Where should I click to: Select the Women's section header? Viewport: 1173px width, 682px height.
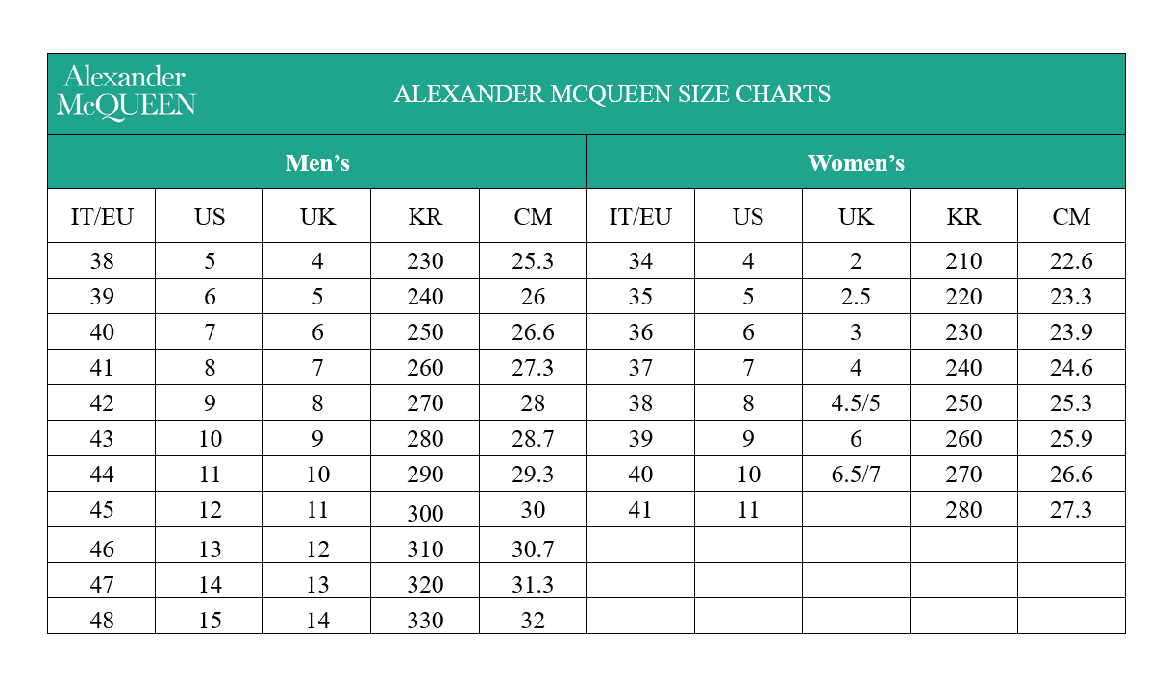pyautogui.click(x=856, y=162)
